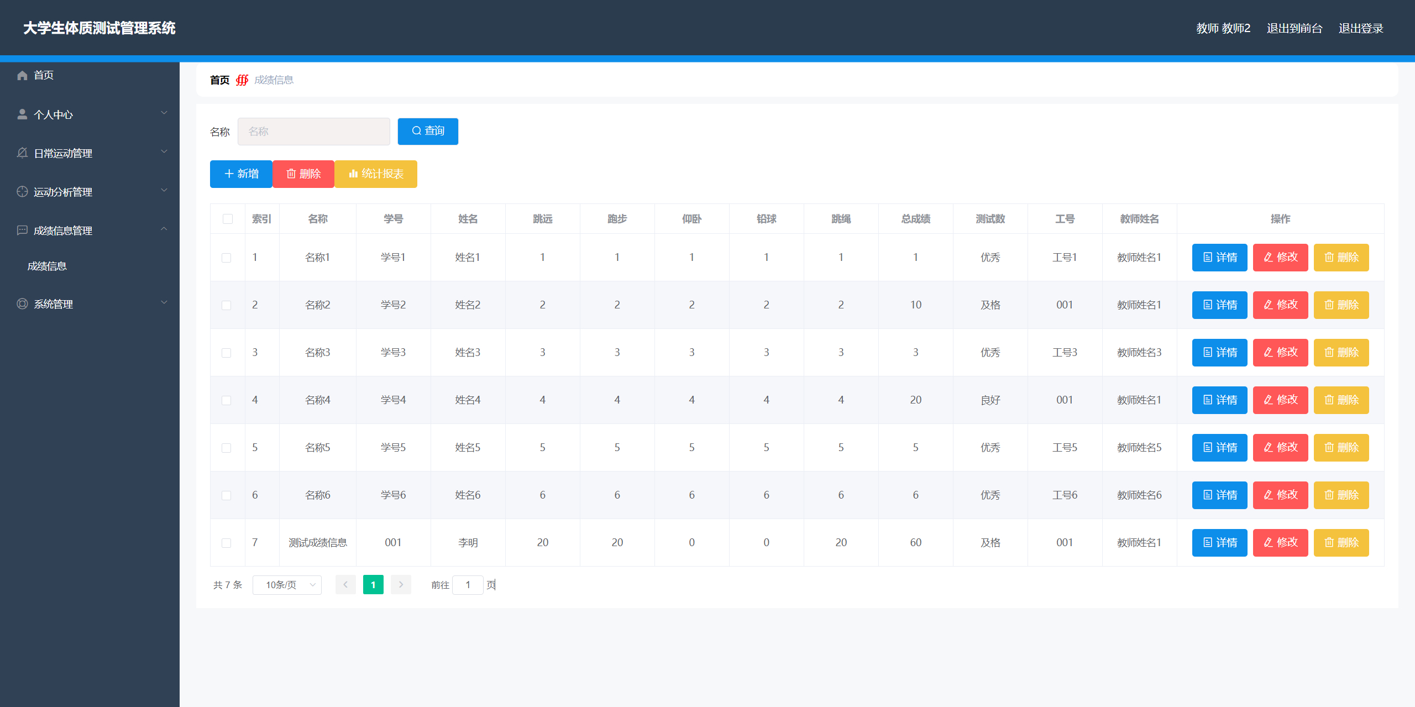Check the checkbox for row 名称1

tap(227, 258)
